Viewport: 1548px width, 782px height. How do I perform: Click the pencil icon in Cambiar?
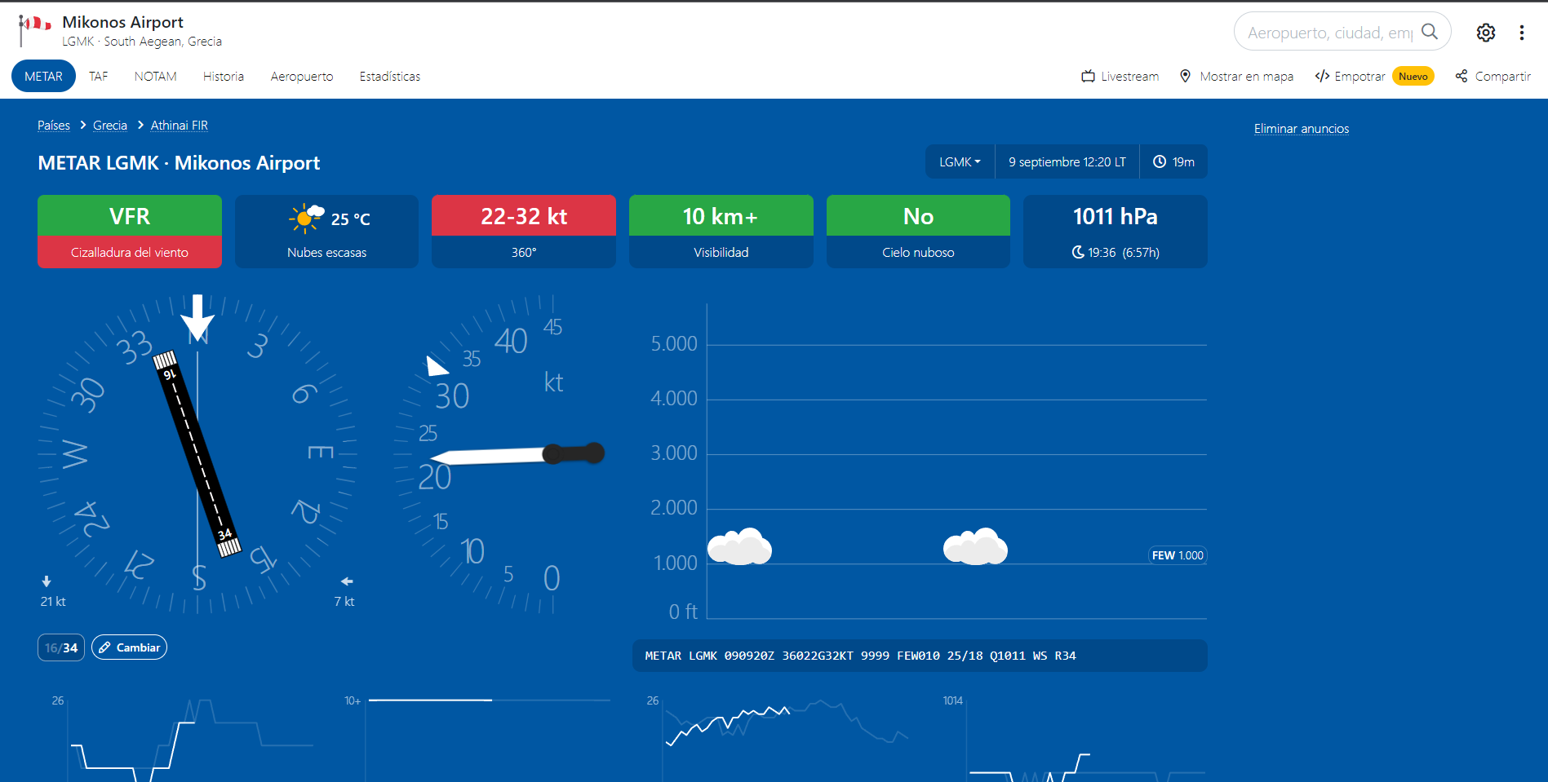click(x=104, y=647)
